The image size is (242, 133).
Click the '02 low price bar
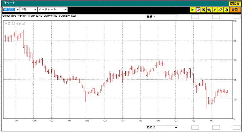point(85,96)
